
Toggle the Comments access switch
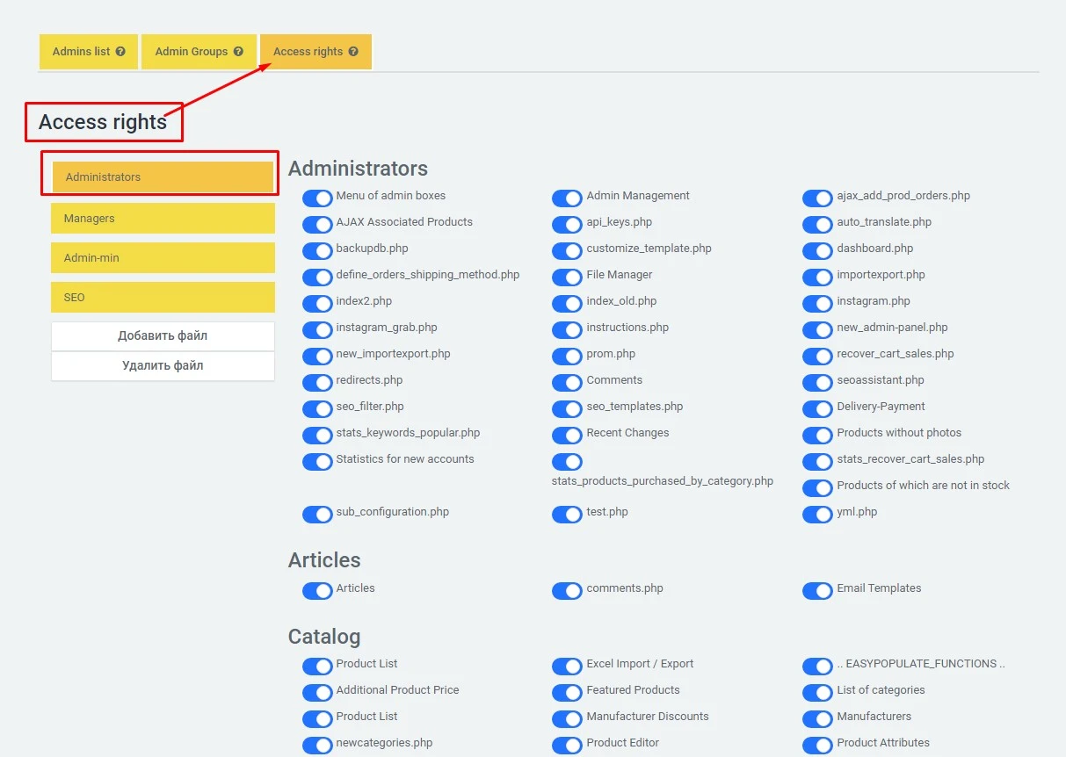pyautogui.click(x=567, y=382)
